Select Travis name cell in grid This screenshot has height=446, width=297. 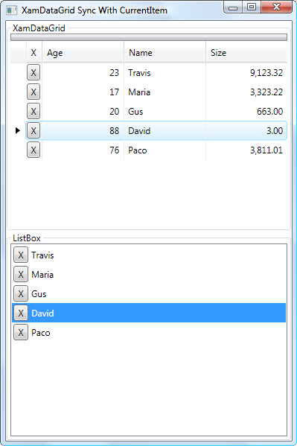[165, 72]
